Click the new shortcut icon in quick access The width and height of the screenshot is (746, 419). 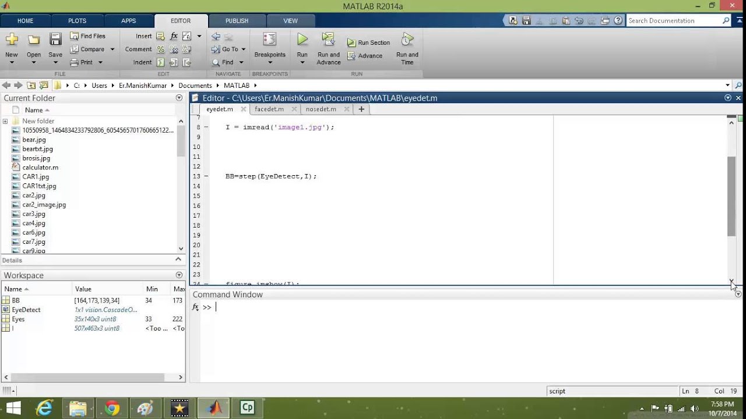[513, 20]
